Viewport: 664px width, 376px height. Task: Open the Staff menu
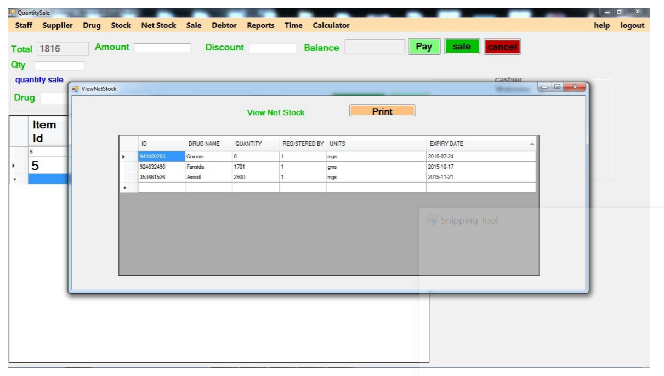pos(24,25)
